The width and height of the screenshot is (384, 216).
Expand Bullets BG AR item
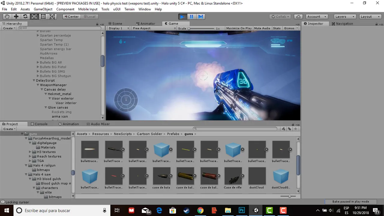38,62
